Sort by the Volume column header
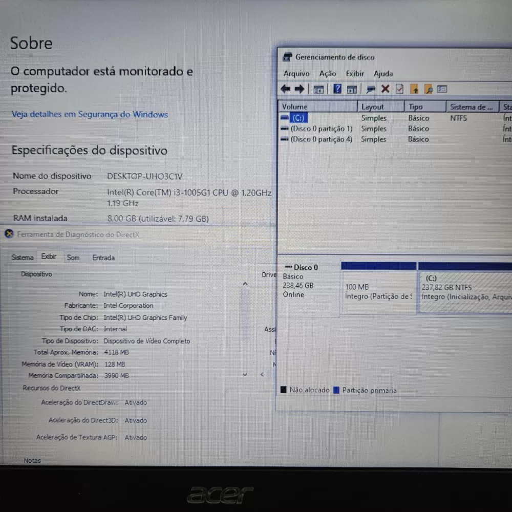This screenshot has width=512, height=512. (318, 106)
